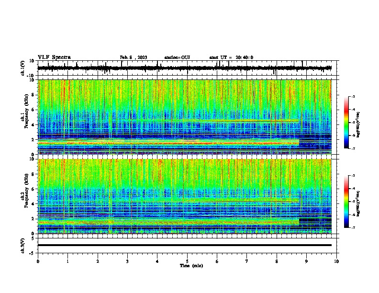This screenshot has width=379, height=293.
Task: Click the '7' tick on the time axis
Action: (x=247, y=261)
